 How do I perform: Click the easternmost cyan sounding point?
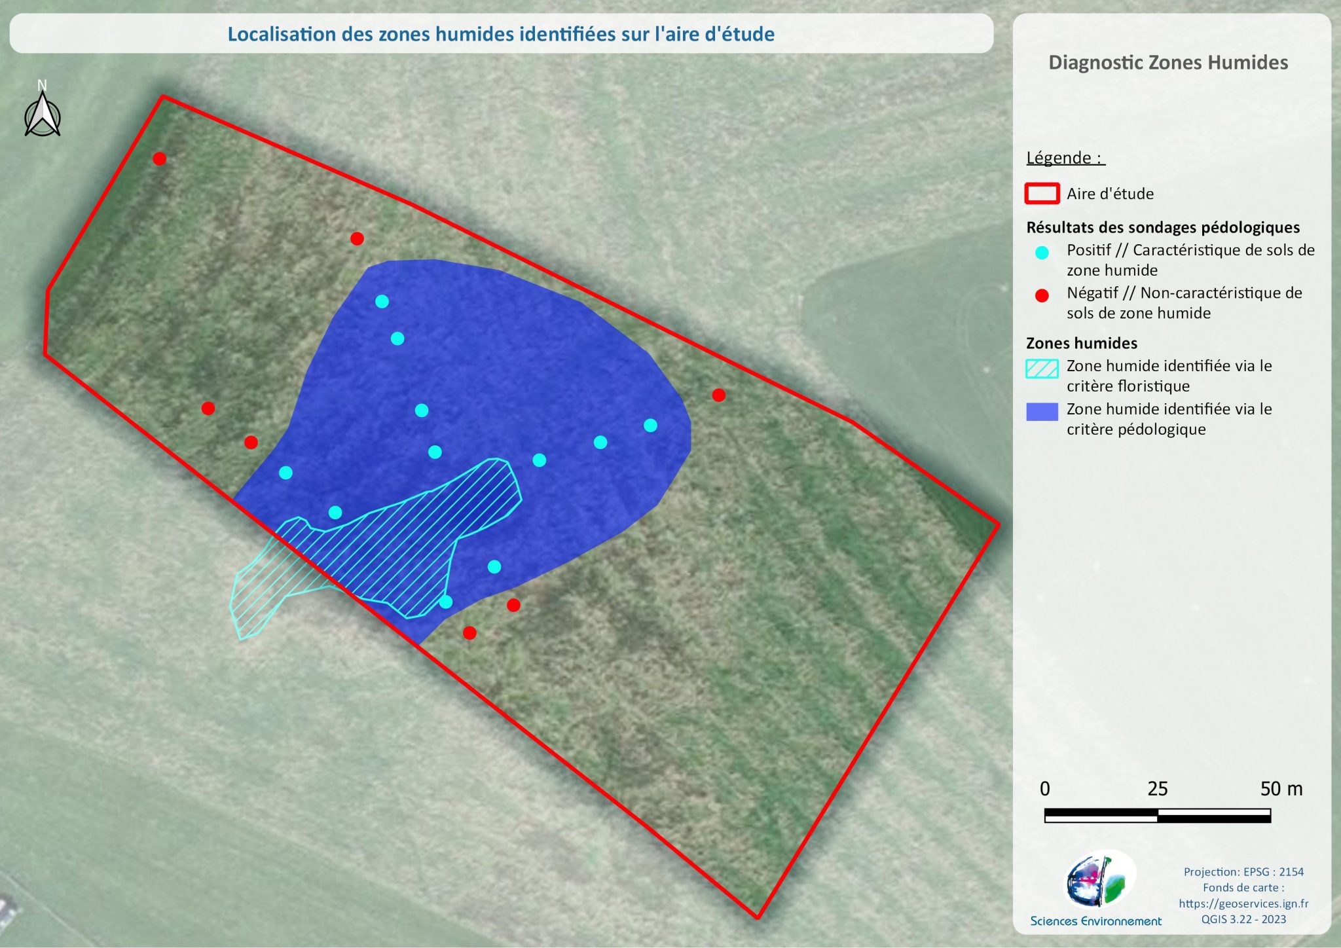pos(650,426)
